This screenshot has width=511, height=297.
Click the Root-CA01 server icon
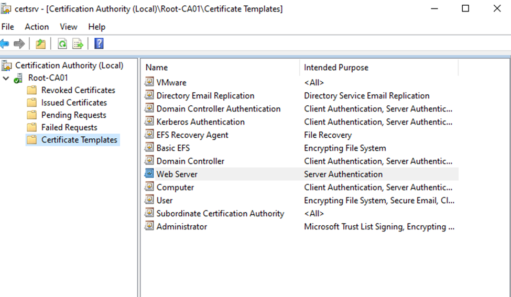[19, 78]
